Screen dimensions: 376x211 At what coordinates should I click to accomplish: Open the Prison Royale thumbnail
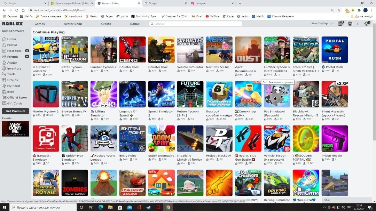tap(335, 138)
